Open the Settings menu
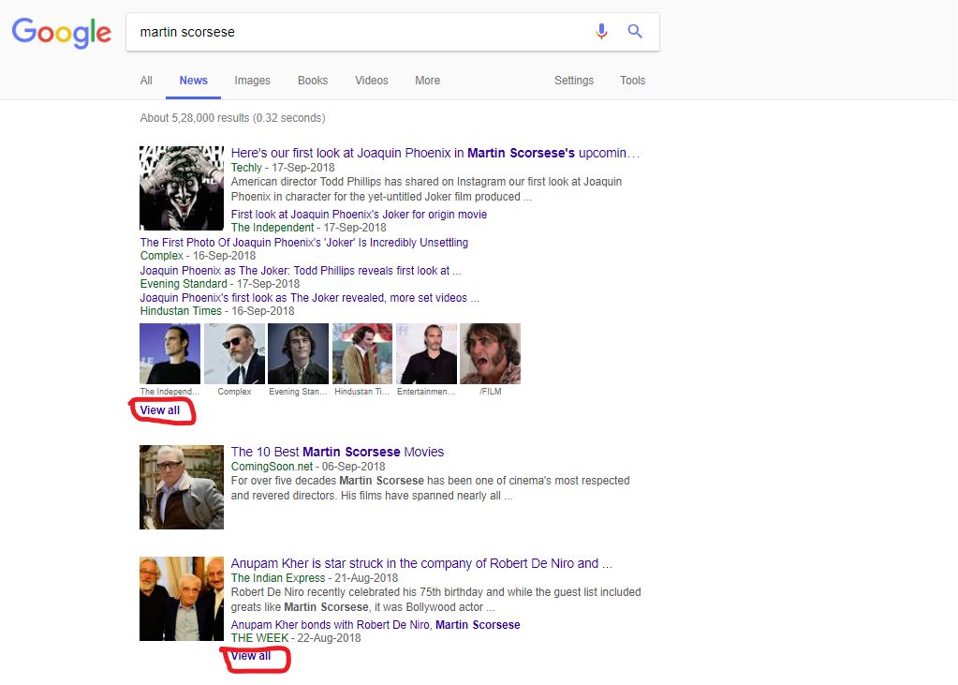 (574, 81)
